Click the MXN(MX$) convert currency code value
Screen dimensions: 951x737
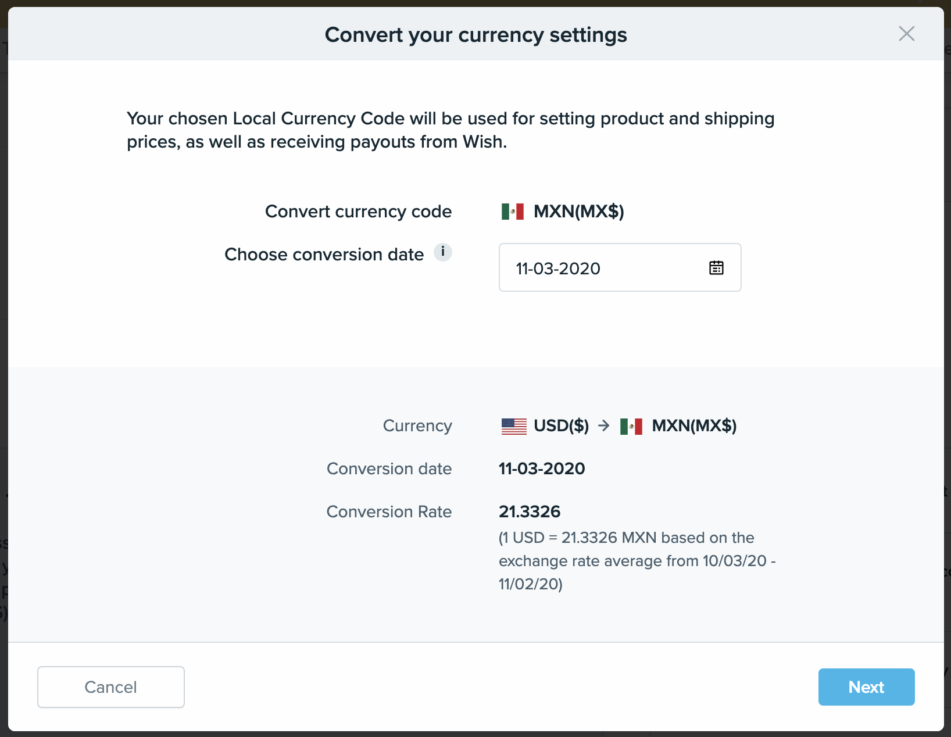[x=579, y=212]
